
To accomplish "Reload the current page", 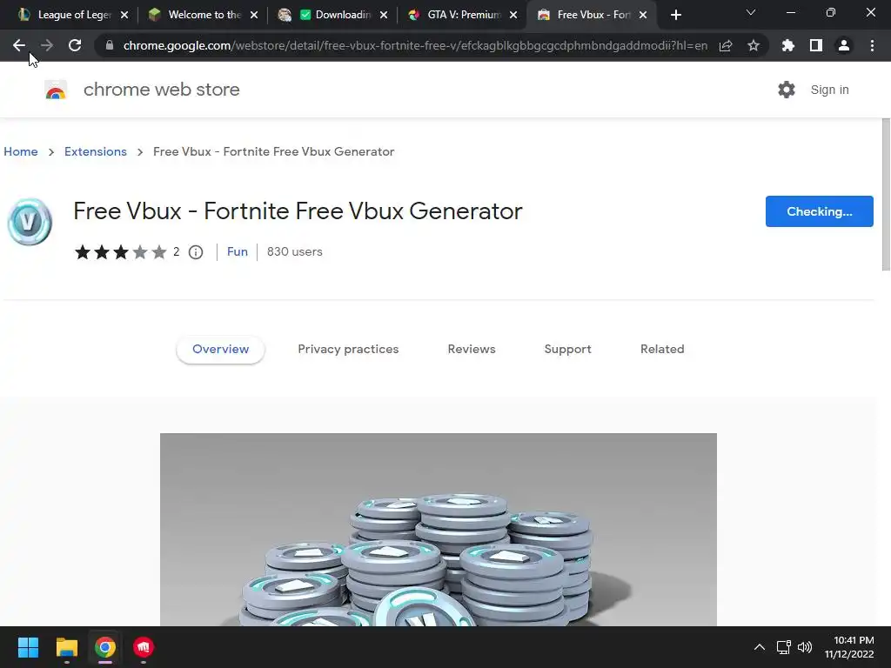I will coord(75,45).
